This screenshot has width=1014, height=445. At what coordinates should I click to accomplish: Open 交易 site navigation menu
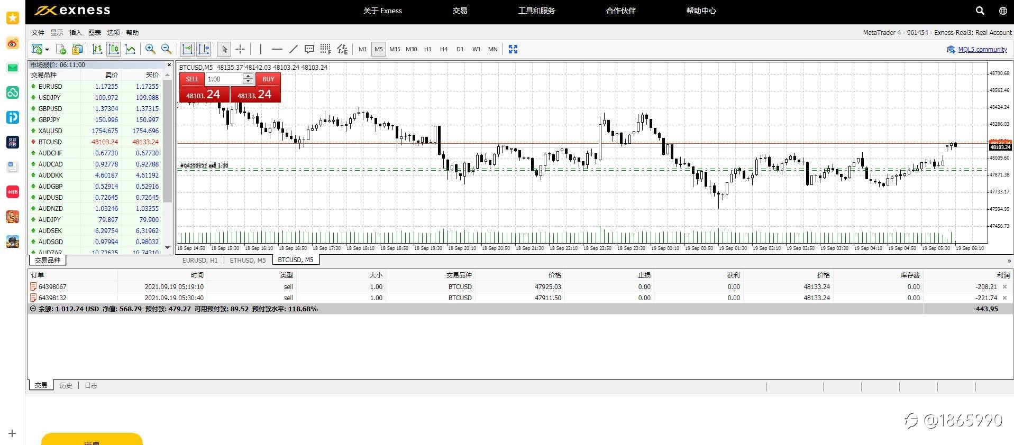coord(460,11)
